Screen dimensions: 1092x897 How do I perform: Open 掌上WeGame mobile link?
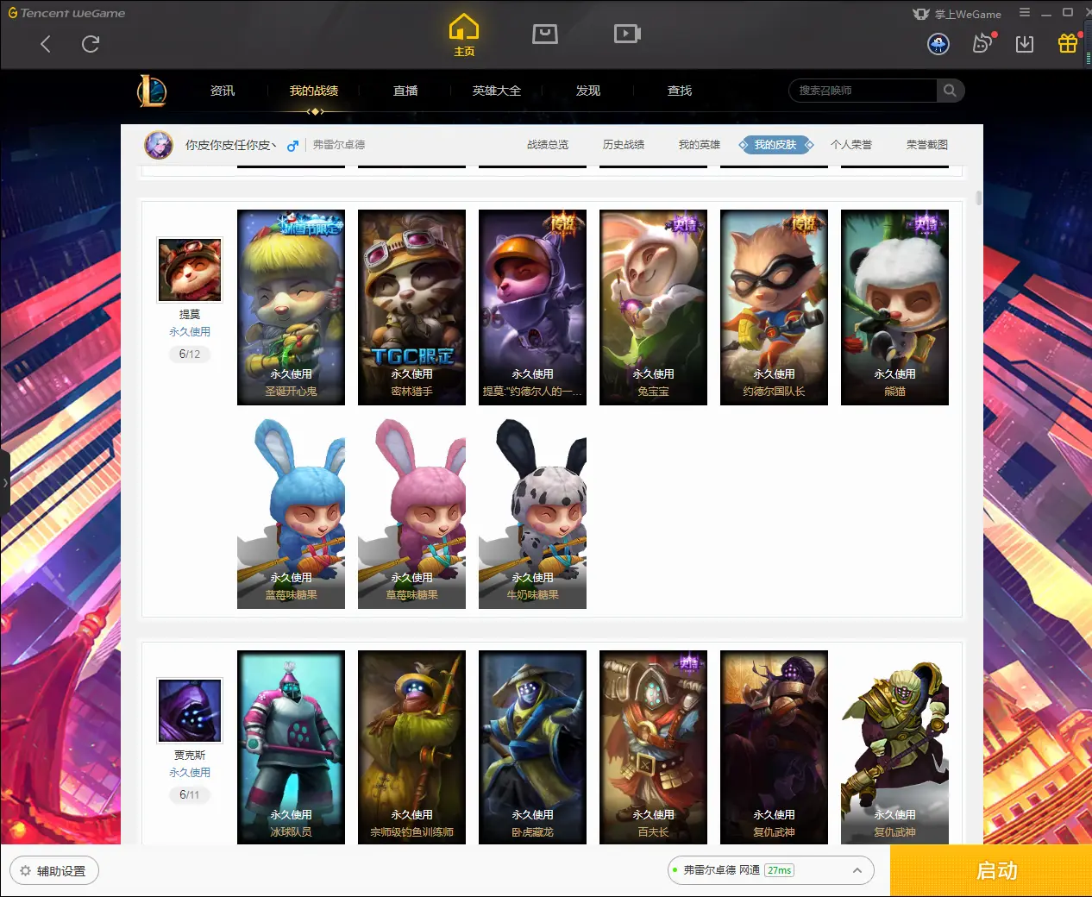(x=957, y=14)
